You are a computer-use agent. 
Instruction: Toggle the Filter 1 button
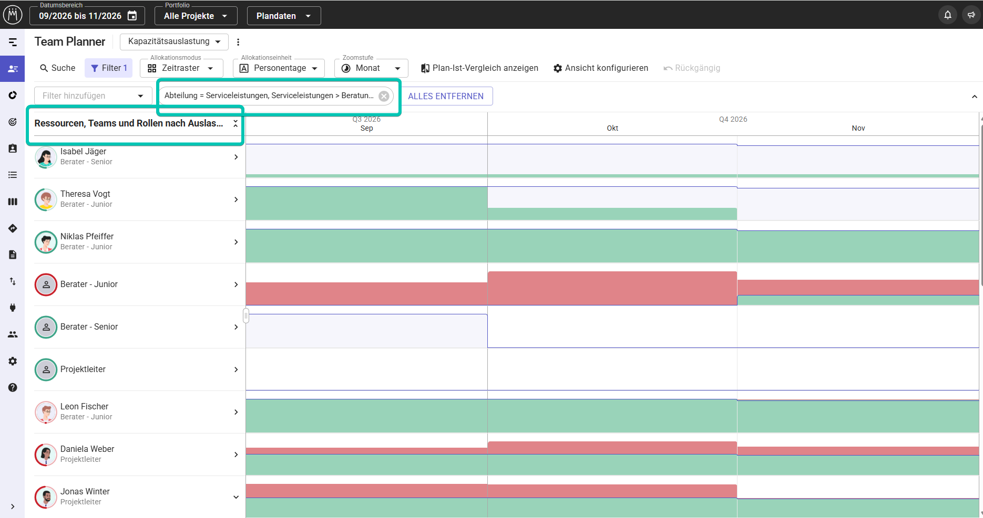pyautogui.click(x=109, y=68)
